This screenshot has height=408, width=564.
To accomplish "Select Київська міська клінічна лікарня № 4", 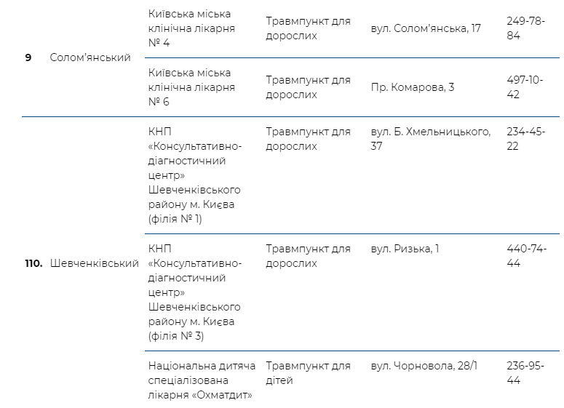I will (191, 28).
